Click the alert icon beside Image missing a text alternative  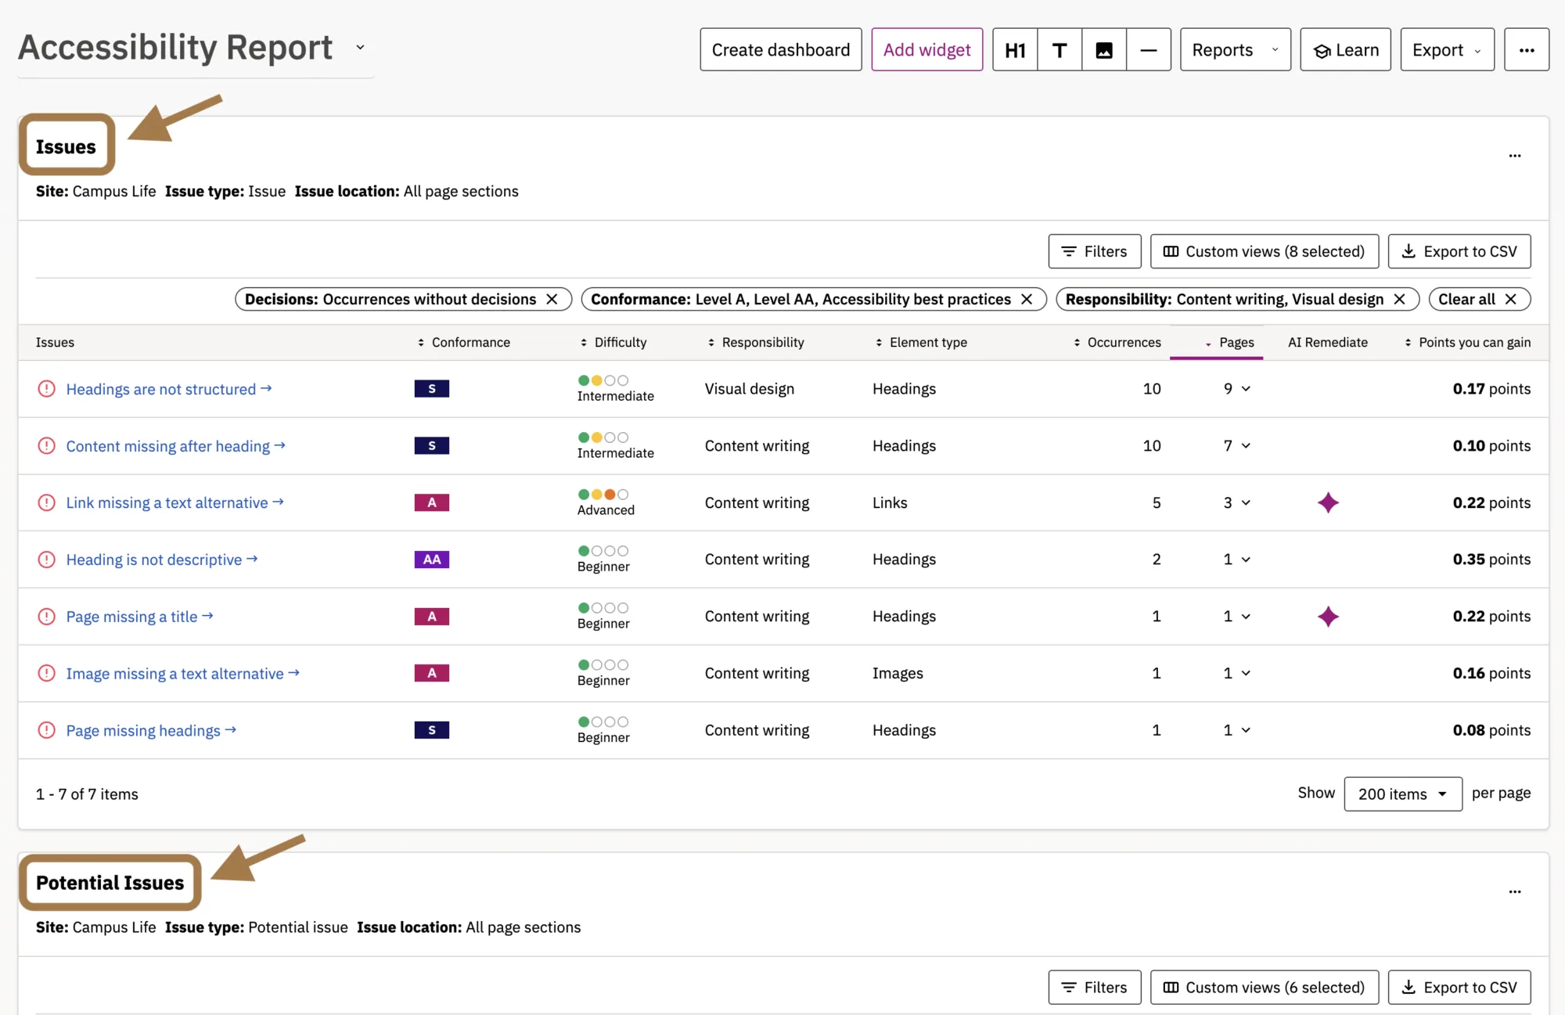pos(47,673)
